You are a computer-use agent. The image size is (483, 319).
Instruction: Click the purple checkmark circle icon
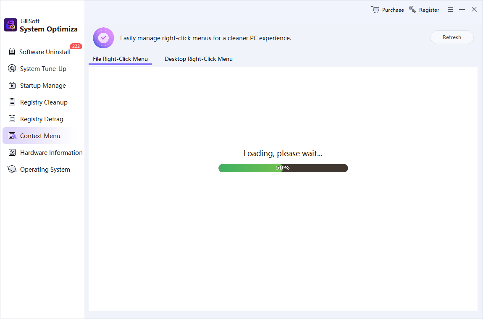[x=103, y=38]
